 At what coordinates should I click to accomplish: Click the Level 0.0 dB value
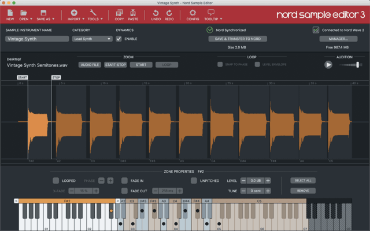256,181
